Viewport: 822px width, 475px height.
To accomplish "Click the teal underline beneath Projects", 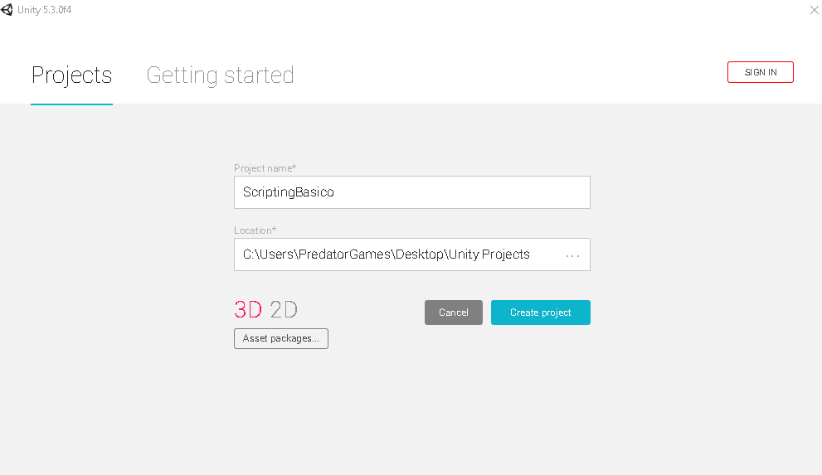I will pyautogui.click(x=72, y=104).
